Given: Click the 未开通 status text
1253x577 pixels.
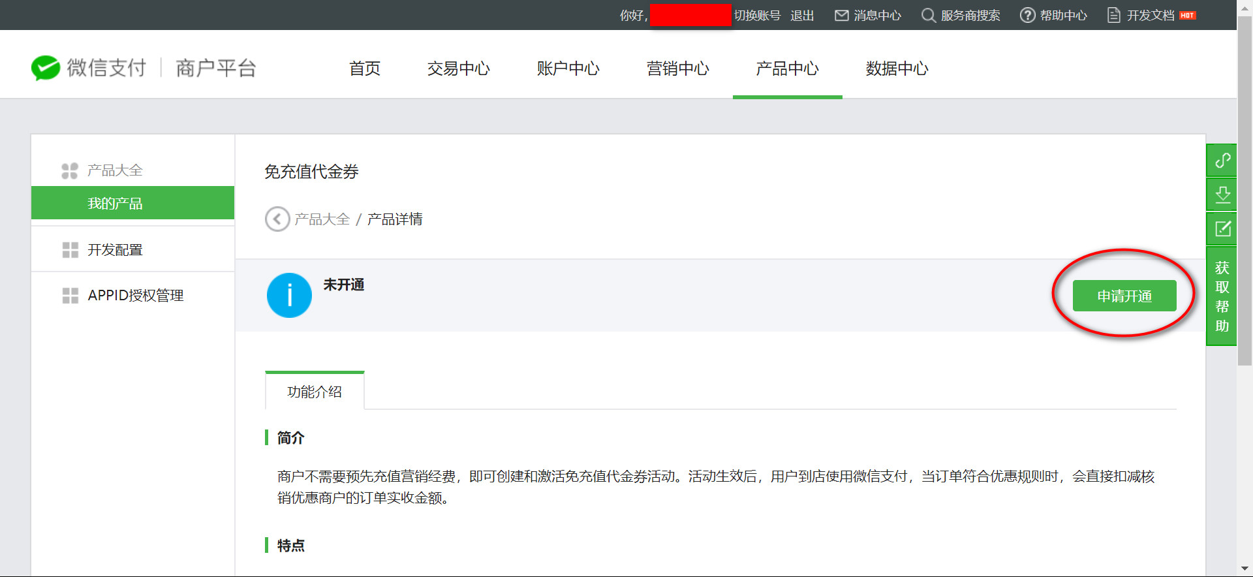Looking at the screenshot, I should pos(344,285).
